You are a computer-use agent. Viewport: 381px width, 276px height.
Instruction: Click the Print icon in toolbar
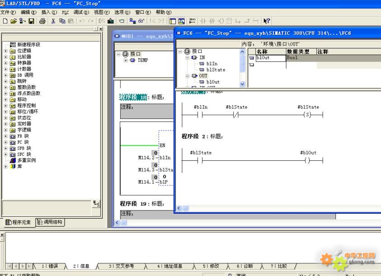tap(42, 21)
